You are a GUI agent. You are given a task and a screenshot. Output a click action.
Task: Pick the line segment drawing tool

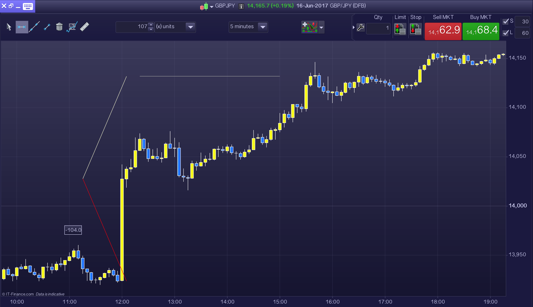point(47,27)
